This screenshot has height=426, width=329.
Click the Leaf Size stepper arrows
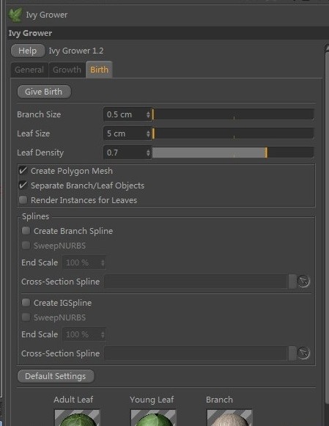(x=148, y=133)
